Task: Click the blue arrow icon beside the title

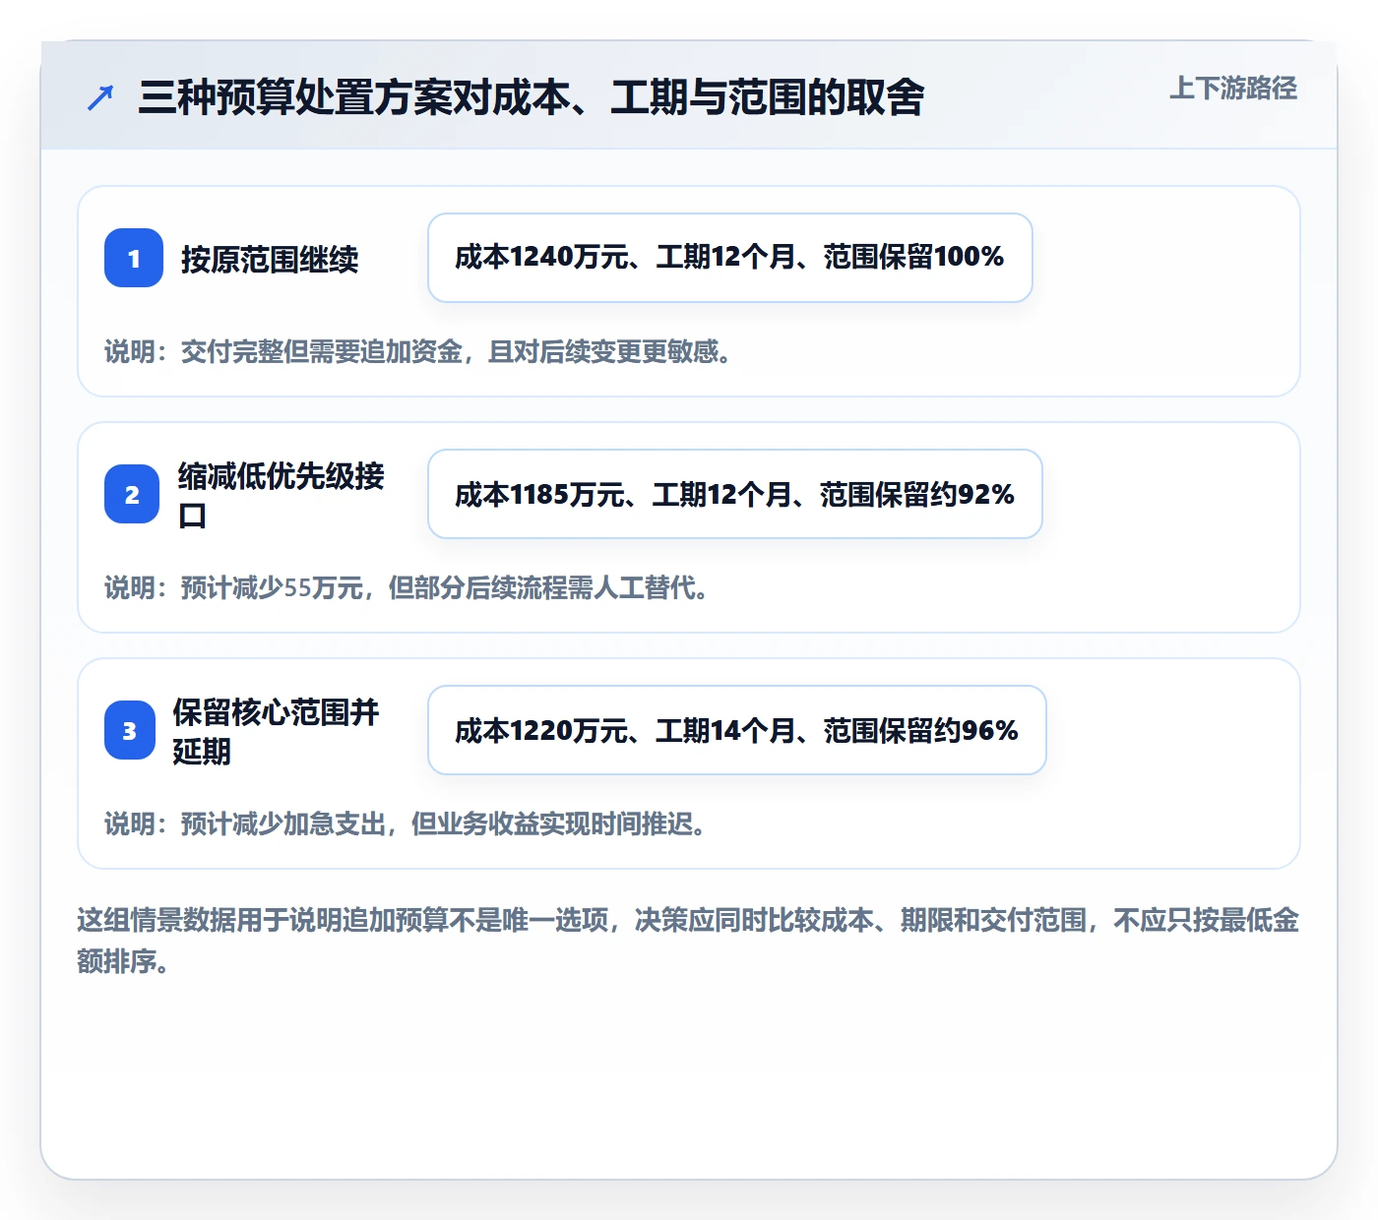Action: click(x=100, y=97)
